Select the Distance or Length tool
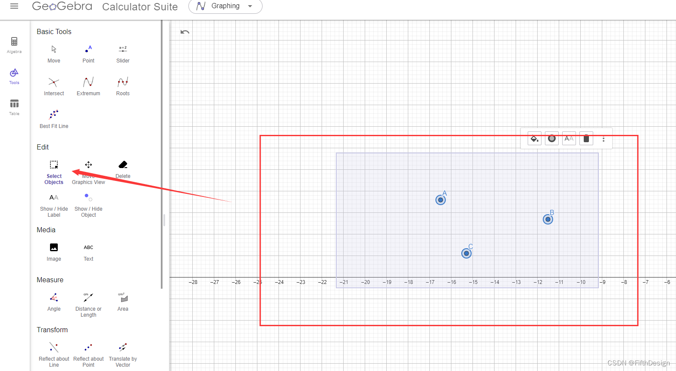The height and width of the screenshot is (371, 676). click(88, 305)
